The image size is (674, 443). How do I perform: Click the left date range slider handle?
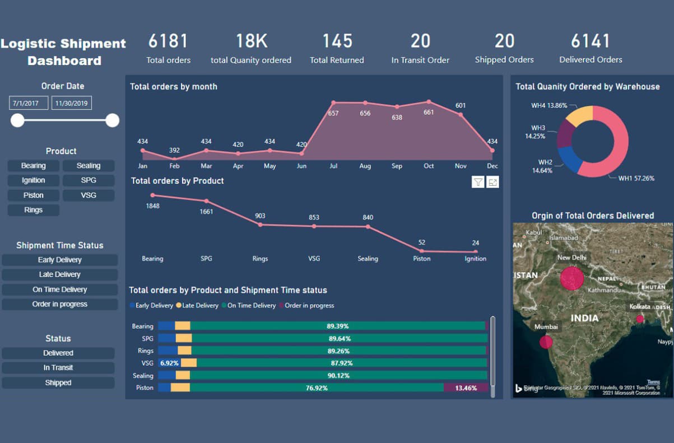pyautogui.click(x=18, y=120)
